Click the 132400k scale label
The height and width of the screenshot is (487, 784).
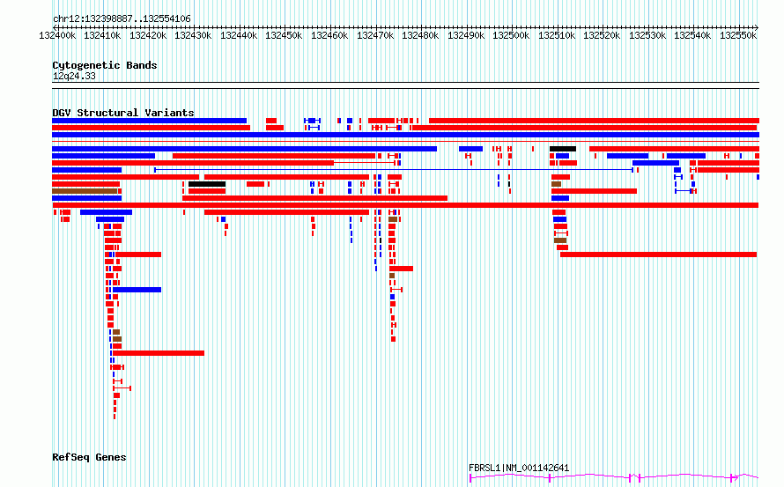[x=57, y=35]
